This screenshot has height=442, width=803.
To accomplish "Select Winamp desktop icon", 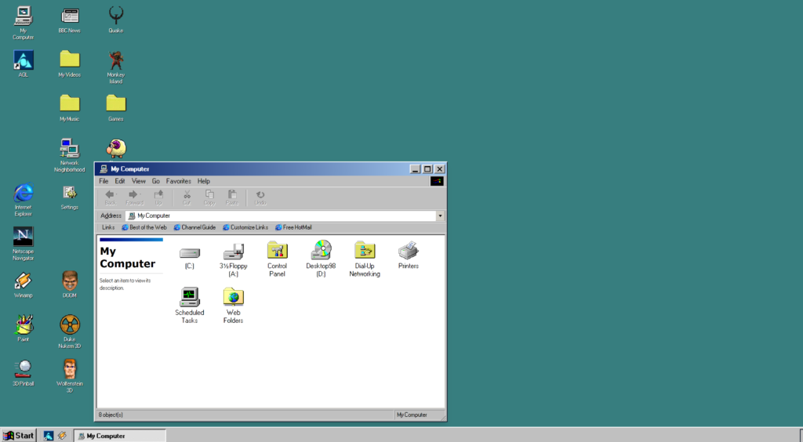I will [23, 284].
